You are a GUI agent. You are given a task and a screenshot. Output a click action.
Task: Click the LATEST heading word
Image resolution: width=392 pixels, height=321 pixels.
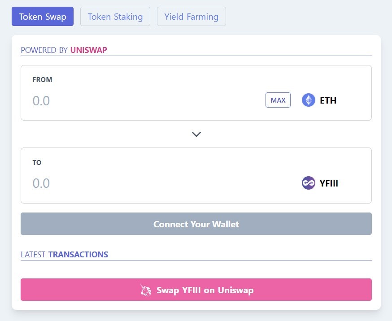click(x=33, y=255)
